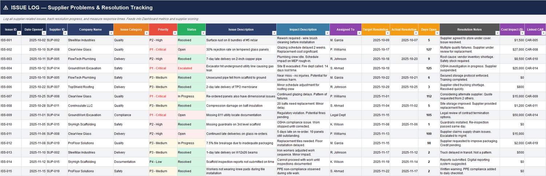Screen dimensions: 546x176
Task: Open the Resolution Notes filter dropdown
Action: [497, 33]
